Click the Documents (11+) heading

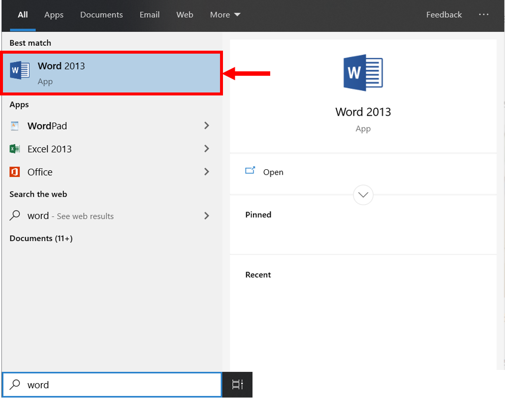(x=41, y=238)
